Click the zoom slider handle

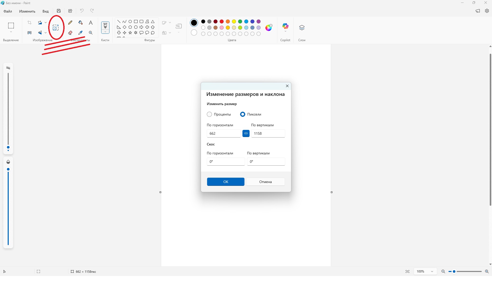[454, 271]
